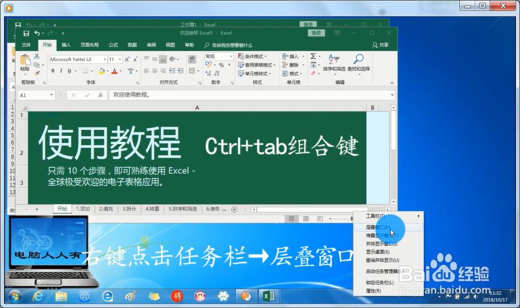Toggle Bold formatting
Image resolution: width=520 pixels, height=308 pixels.
pos(53,71)
